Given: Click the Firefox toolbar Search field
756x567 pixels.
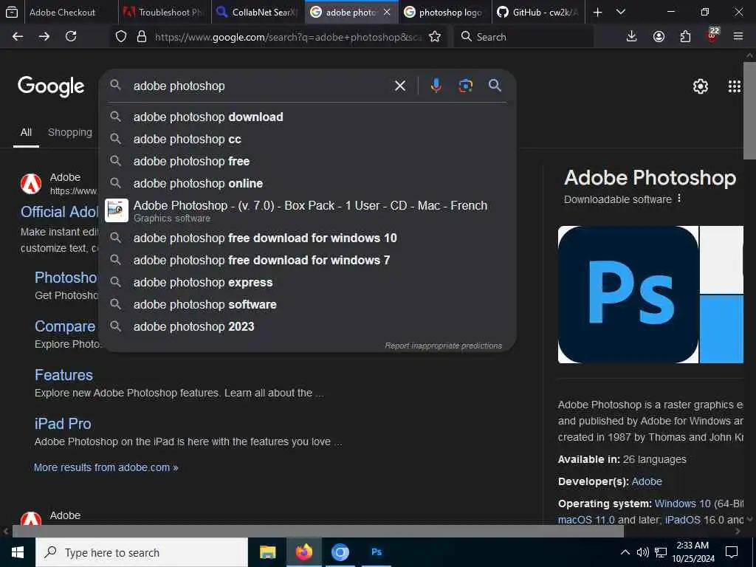Looking at the screenshot, I should click(x=523, y=37).
